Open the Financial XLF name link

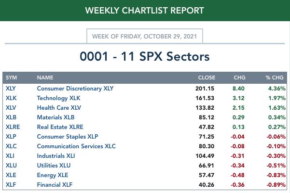[55, 184]
